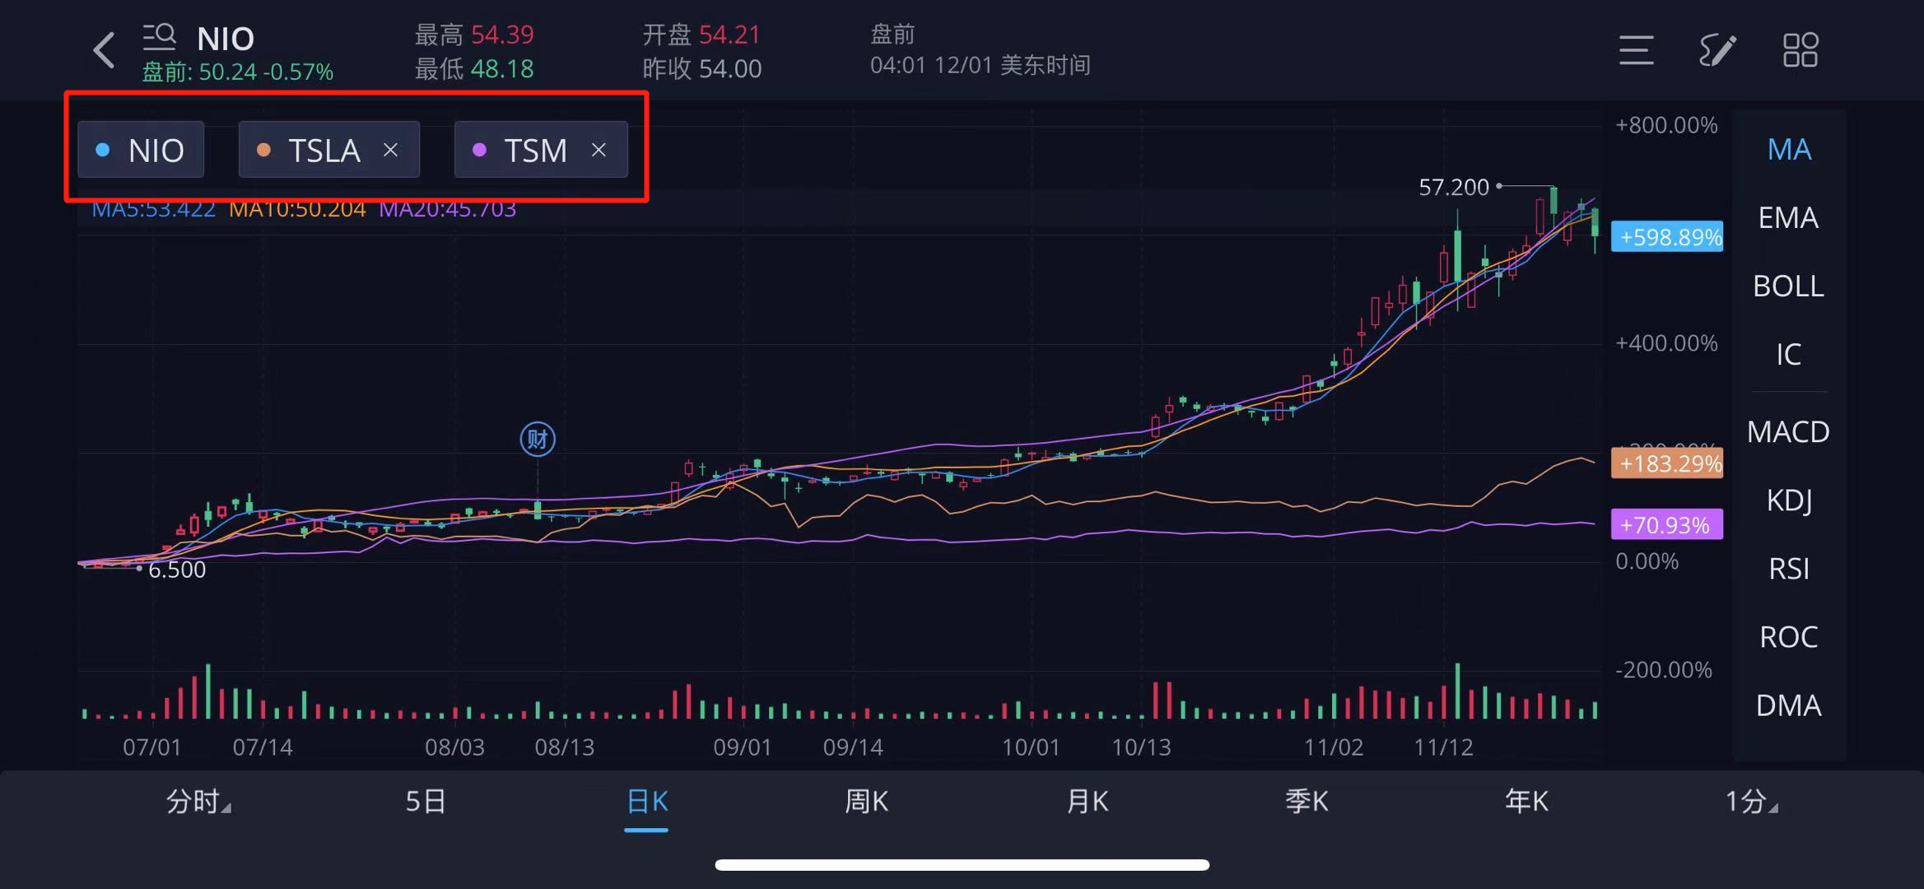Remove TSLA via its × control
This screenshot has width=1924, height=889.
pos(391,149)
